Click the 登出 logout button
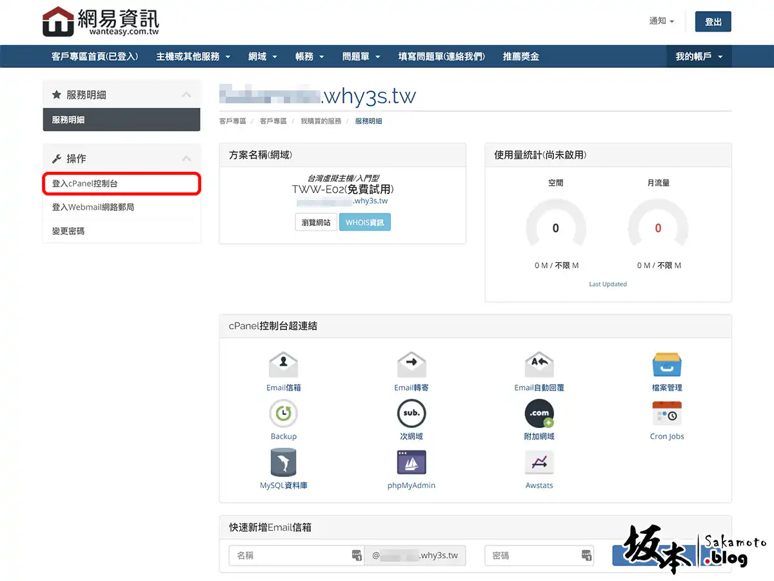This screenshot has height=581, width=774. click(713, 21)
